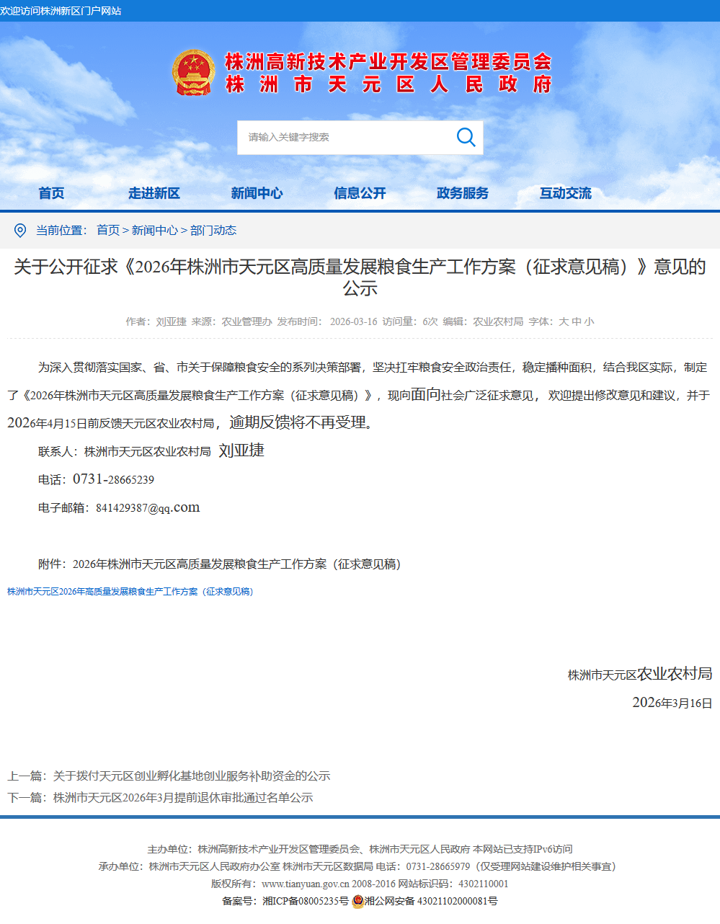
Task: Click the police badge icon in footer
Action: pos(357,901)
